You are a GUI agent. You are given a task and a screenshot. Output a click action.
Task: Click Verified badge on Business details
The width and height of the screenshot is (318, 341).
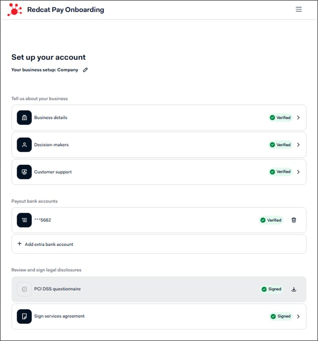click(x=280, y=117)
